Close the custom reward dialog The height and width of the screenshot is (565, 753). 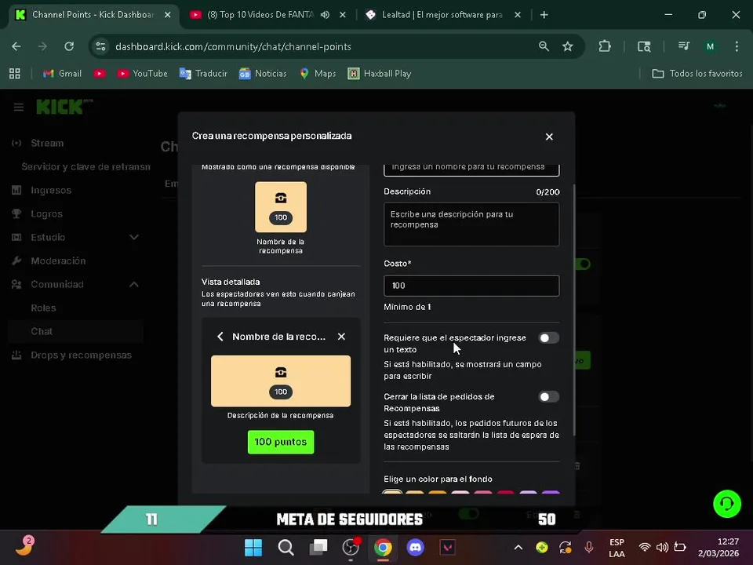click(x=549, y=137)
